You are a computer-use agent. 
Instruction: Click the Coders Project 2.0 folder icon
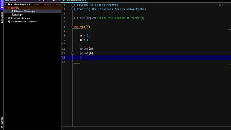(9, 4)
